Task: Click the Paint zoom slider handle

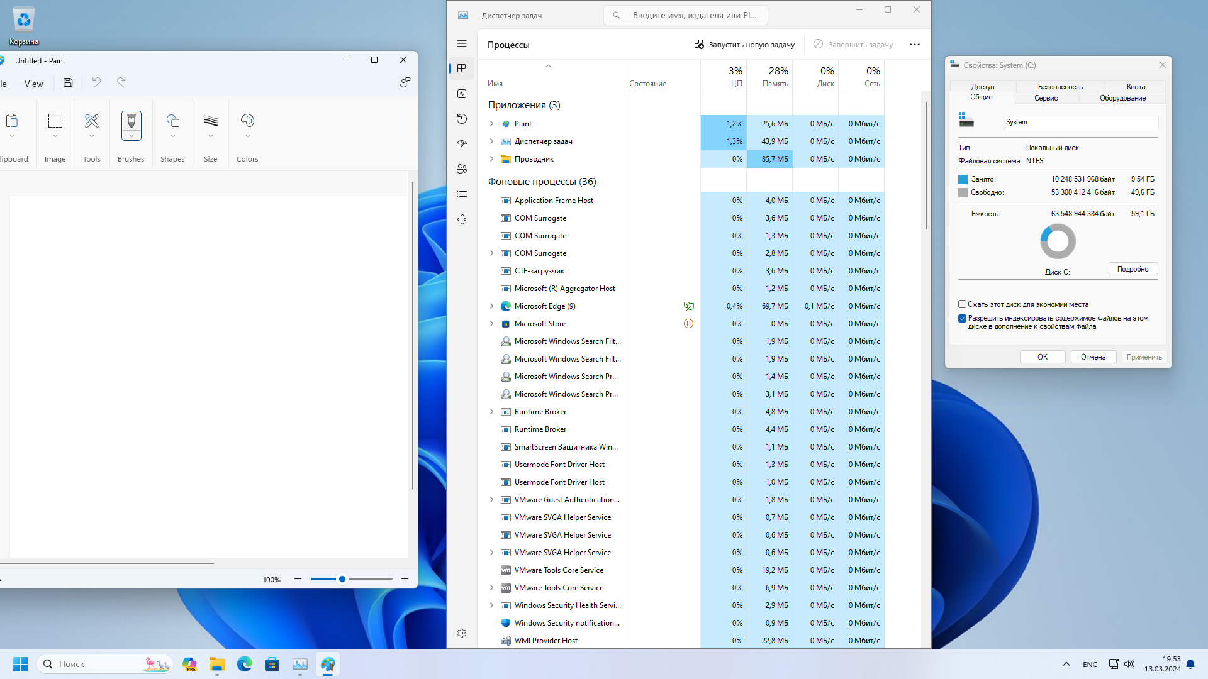Action: pyautogui.click(x=342, y=579)
